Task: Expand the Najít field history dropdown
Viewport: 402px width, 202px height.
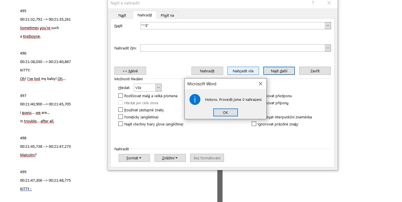Action: 328,26
